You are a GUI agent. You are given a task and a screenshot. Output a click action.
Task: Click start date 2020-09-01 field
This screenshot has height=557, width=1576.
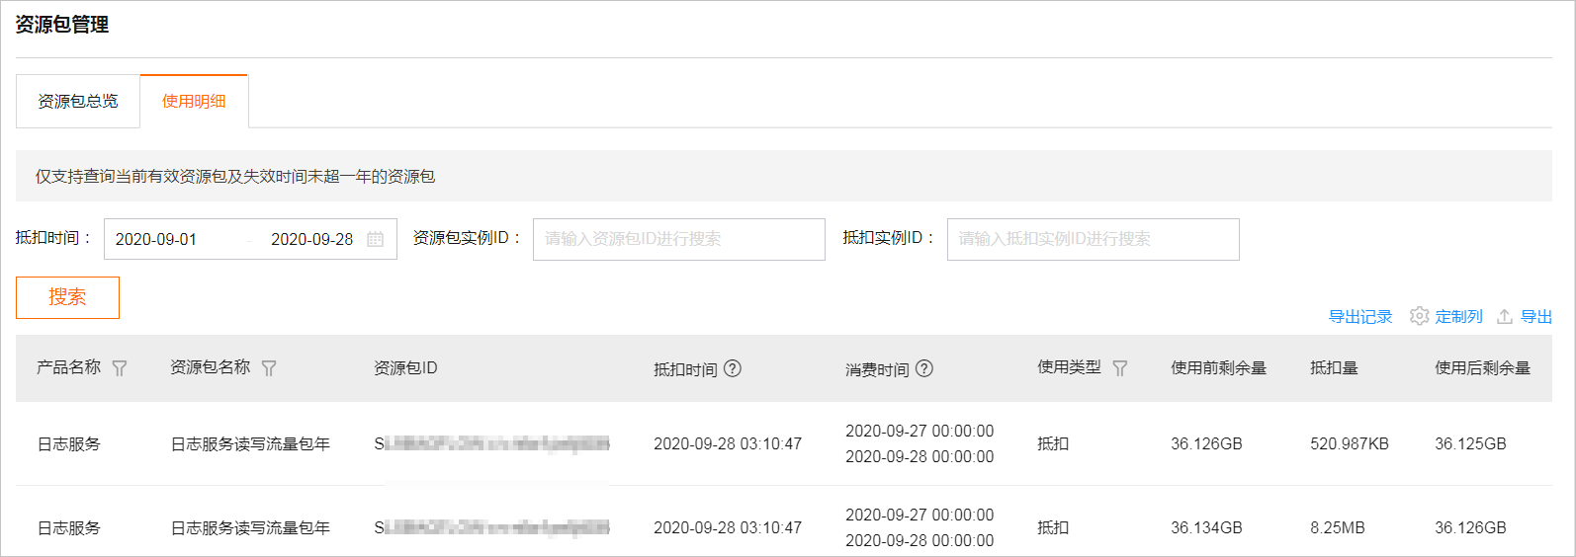coord(156,239)
